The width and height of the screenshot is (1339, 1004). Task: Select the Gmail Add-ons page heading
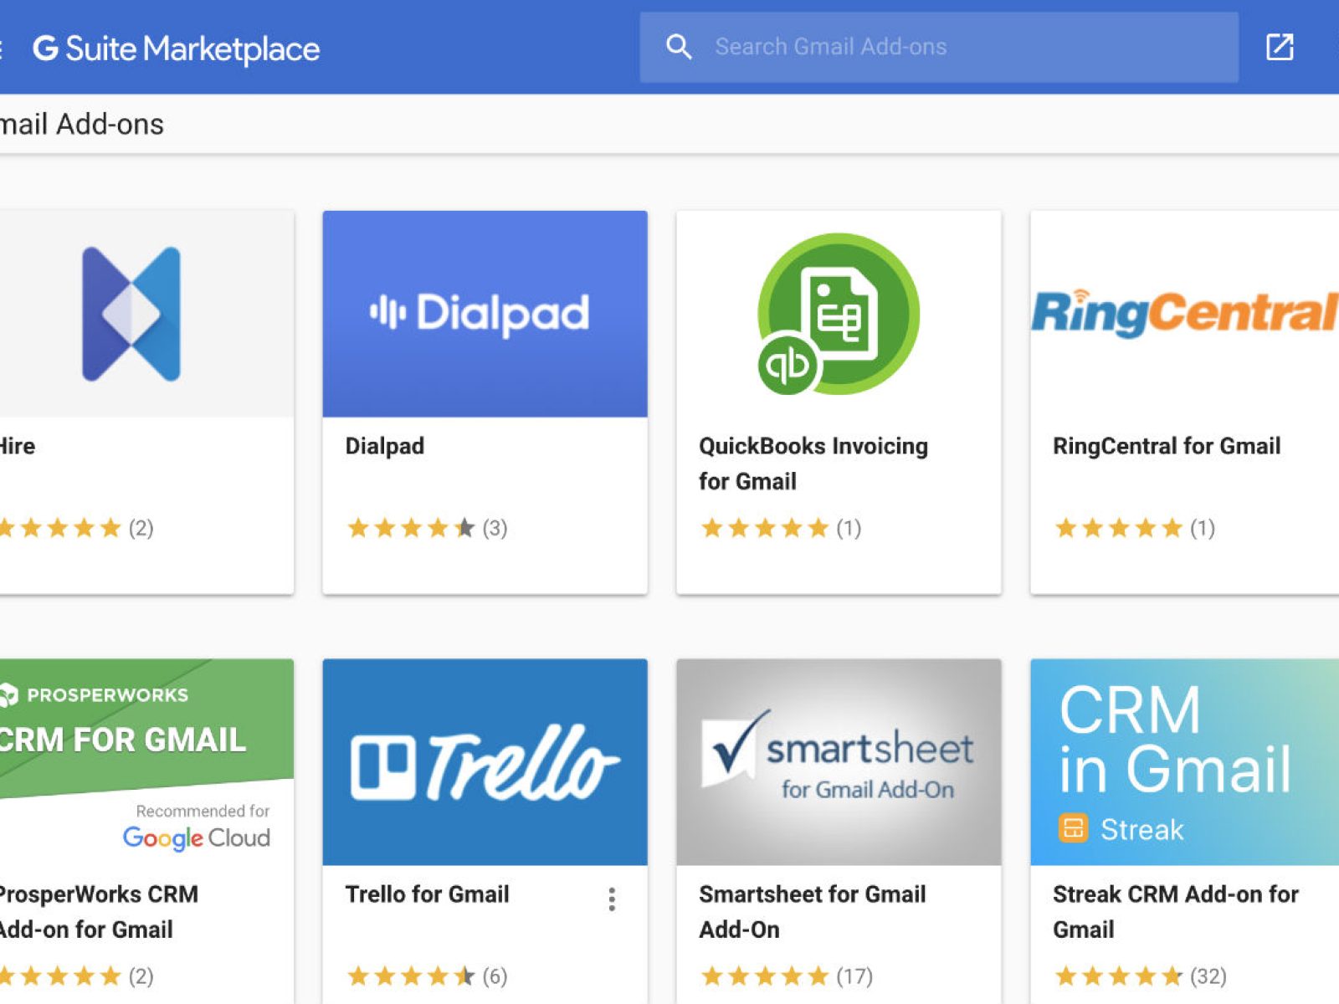pos(82,125)
